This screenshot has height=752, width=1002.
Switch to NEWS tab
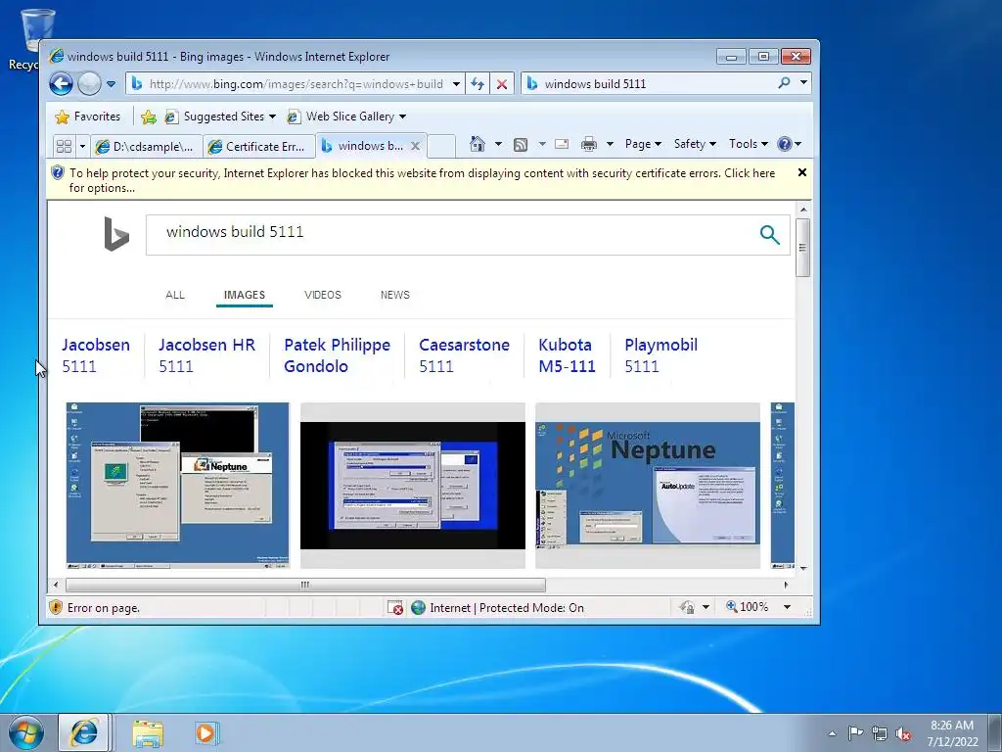(395, 295)
